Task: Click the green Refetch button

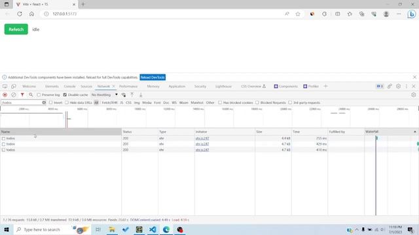Action: tap(16, 29)
